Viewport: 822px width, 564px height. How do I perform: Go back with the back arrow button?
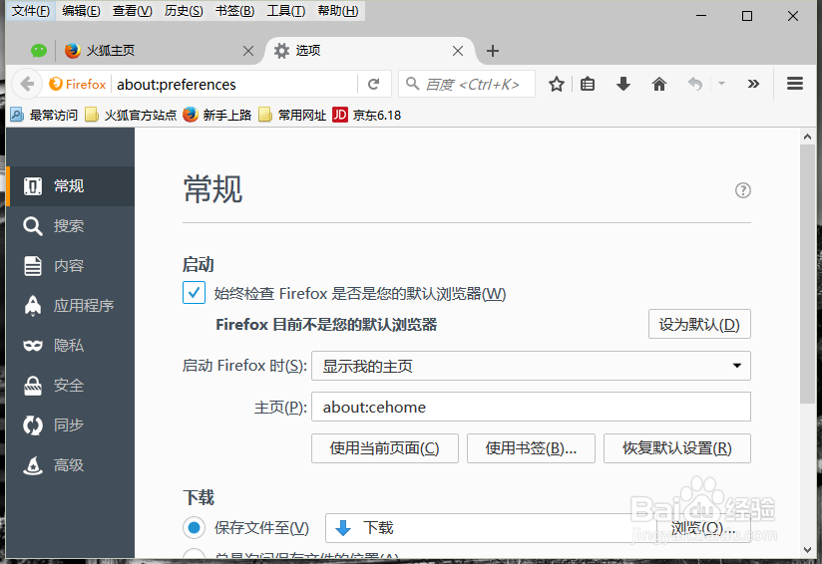tap(27, 84)
